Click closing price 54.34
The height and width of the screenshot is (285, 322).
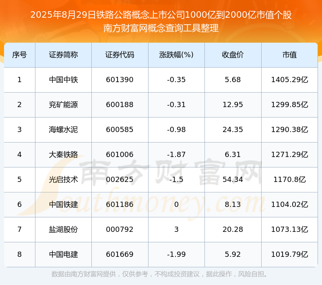pyautogui.click(x=233, y=180)
